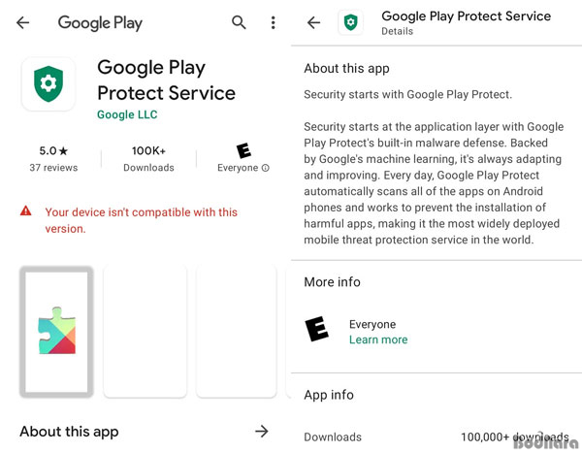Image resolution: width=582 pixels, height=452 pixels.
Task: Open the second blank screenshot thumbnail
Action: pyautogui.click(x=145, y=332)
